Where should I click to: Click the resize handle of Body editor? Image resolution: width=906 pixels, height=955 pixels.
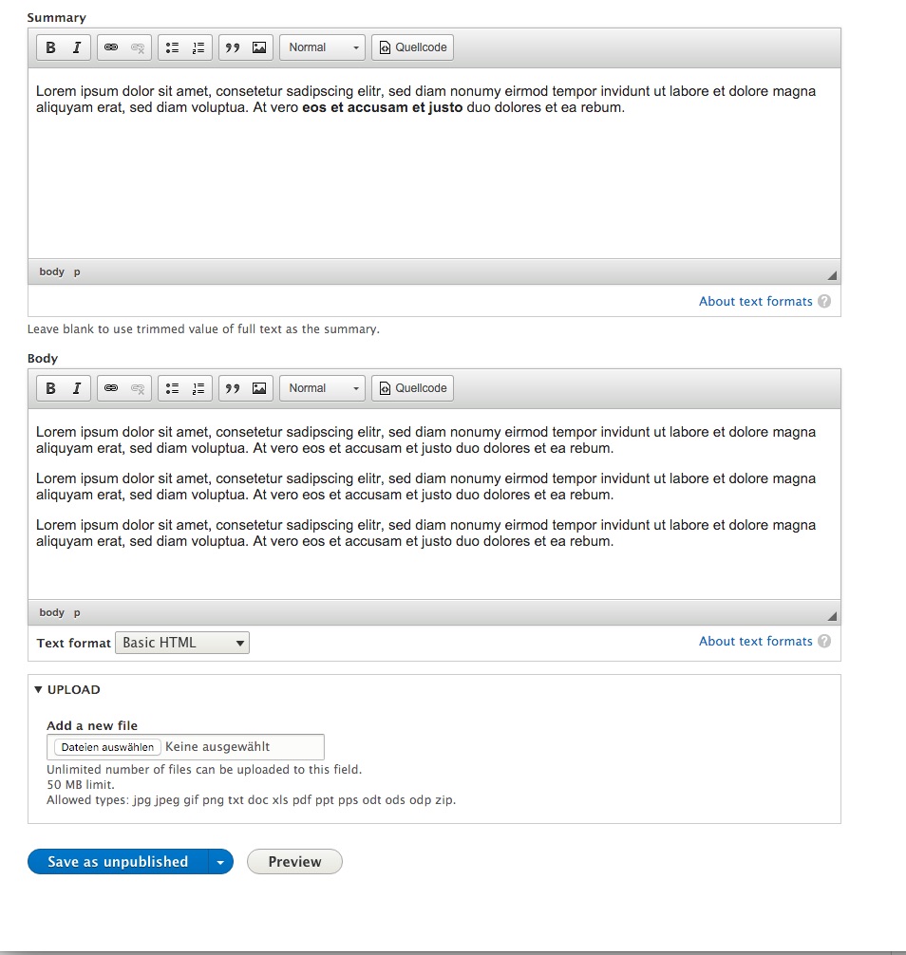tap(832, 616)
